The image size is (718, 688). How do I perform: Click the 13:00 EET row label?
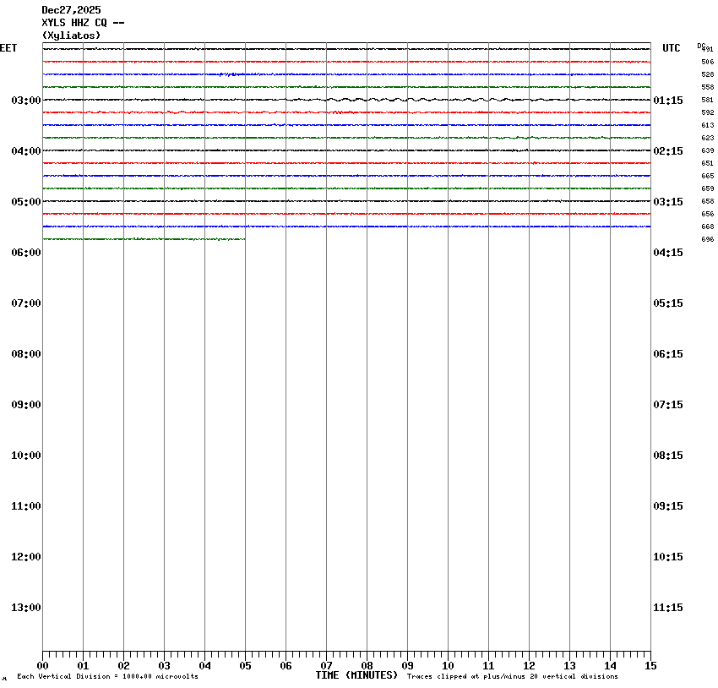coord(25,608)
